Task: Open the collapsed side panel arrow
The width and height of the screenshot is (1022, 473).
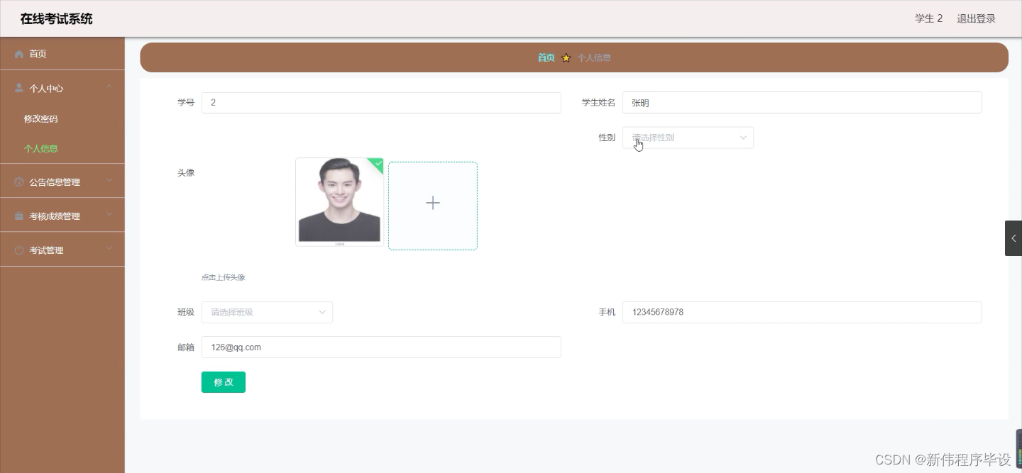Action: pos(1013,238)
